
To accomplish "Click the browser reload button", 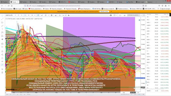I will (9, 6).
